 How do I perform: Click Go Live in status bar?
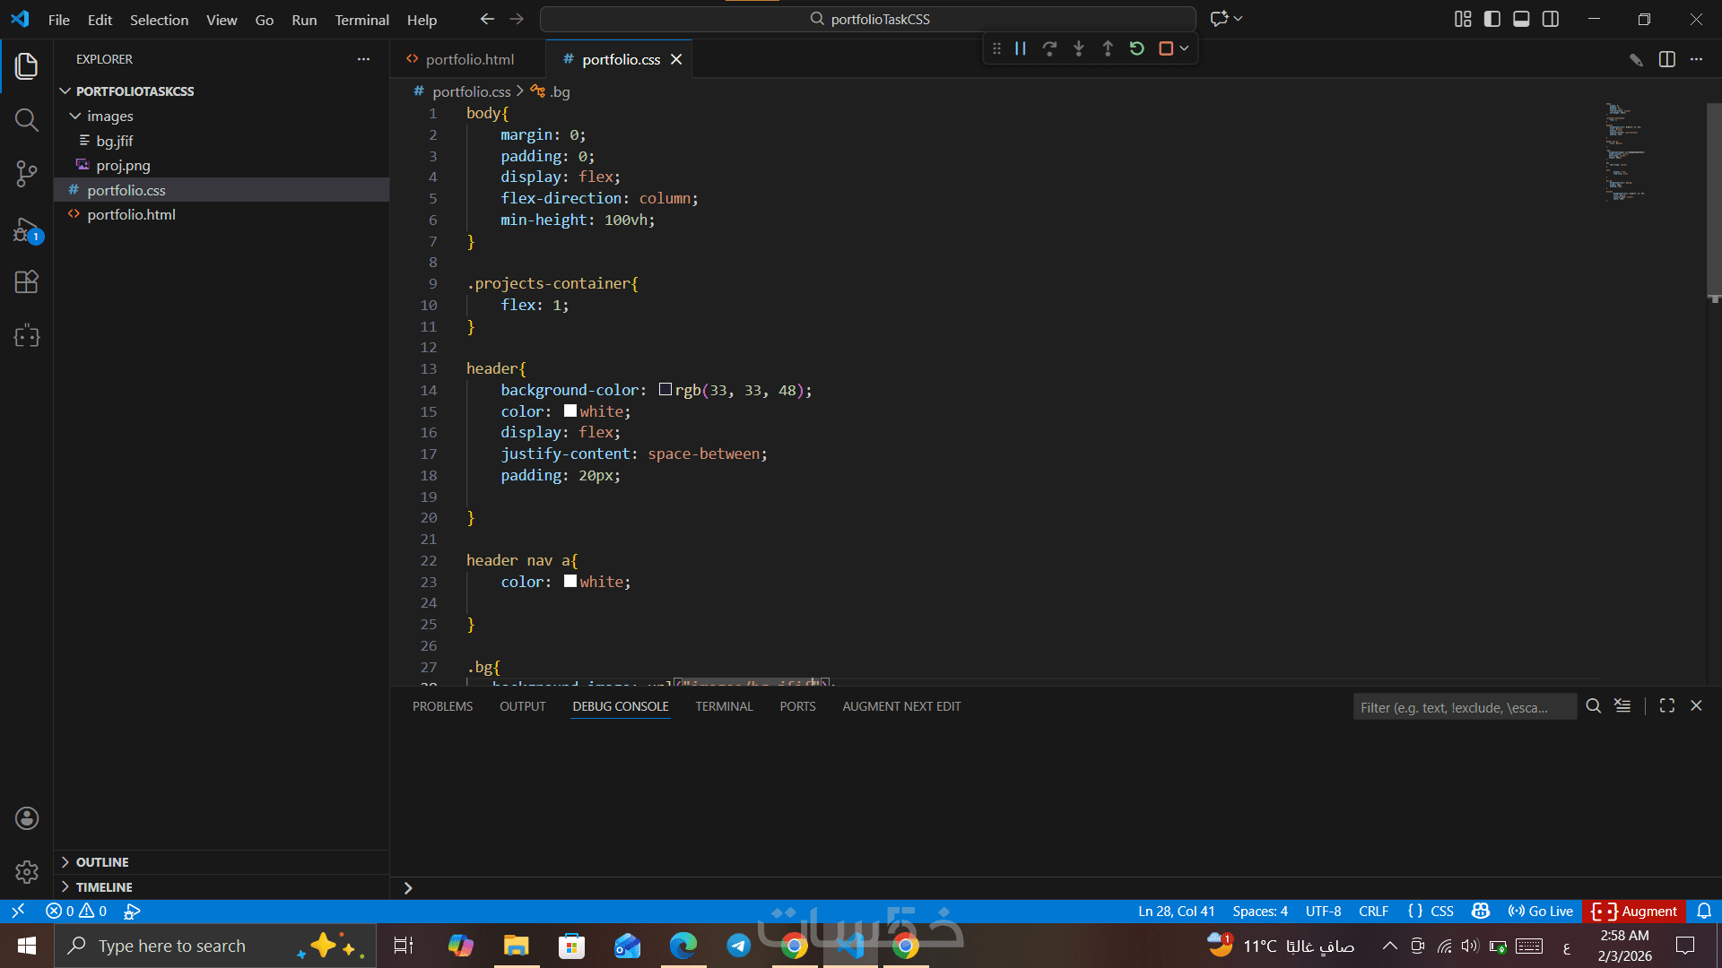pyautogui.click(x=1541, y=912)
